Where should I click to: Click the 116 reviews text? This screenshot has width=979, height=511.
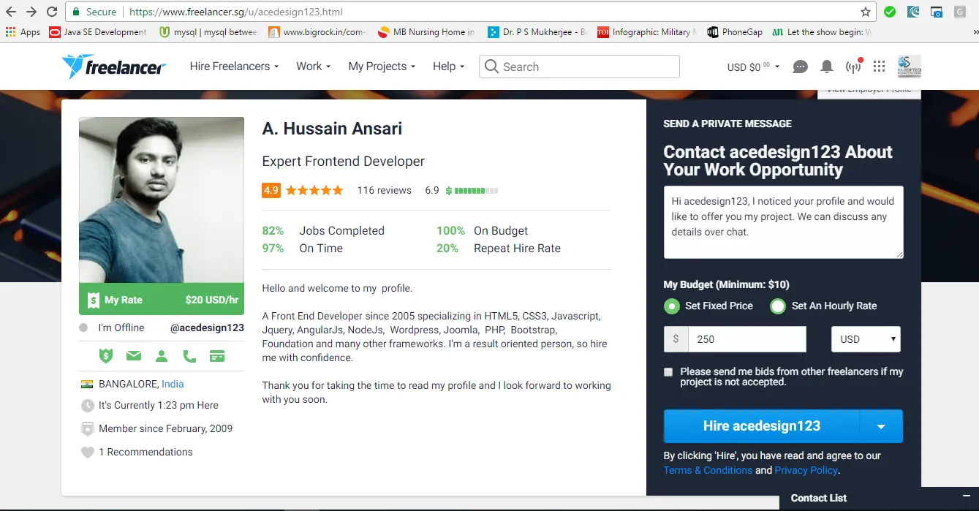(x=385, y=190)
